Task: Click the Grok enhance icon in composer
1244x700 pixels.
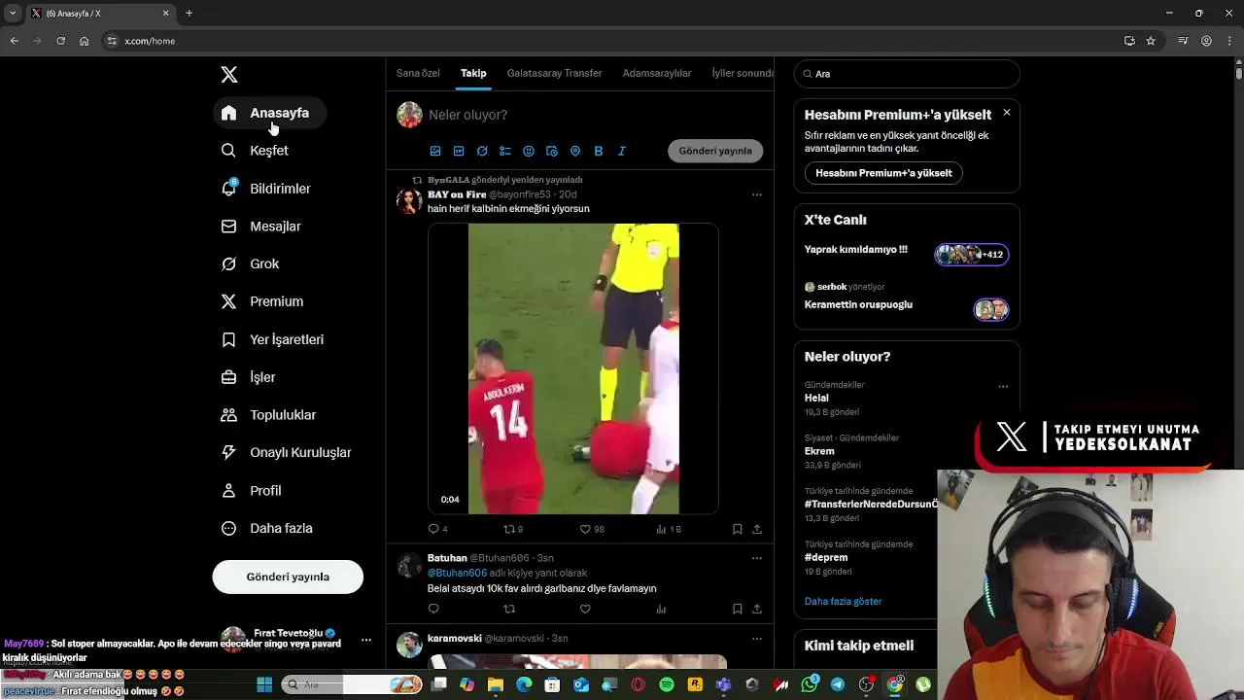Action: [x=482, y=151]
